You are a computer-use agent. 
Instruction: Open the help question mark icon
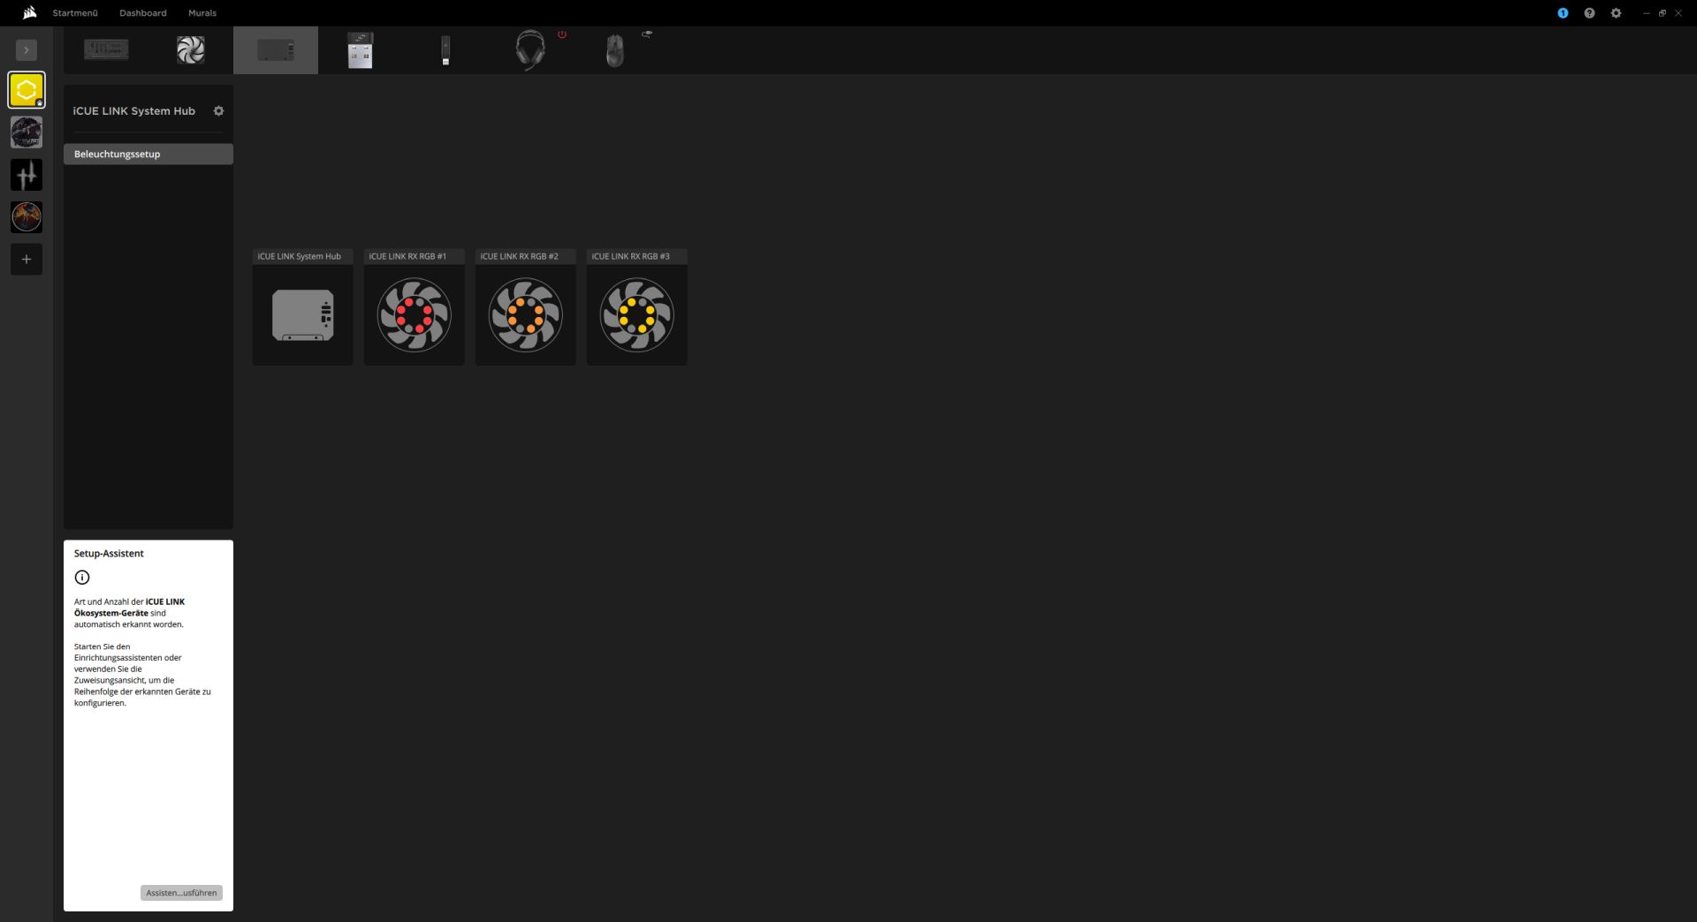(x=1589, y=13)
